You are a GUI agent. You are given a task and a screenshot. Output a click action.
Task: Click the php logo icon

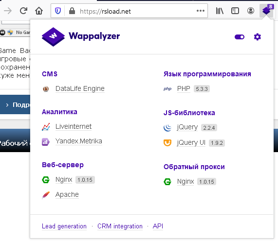click(x=167, y=89)
